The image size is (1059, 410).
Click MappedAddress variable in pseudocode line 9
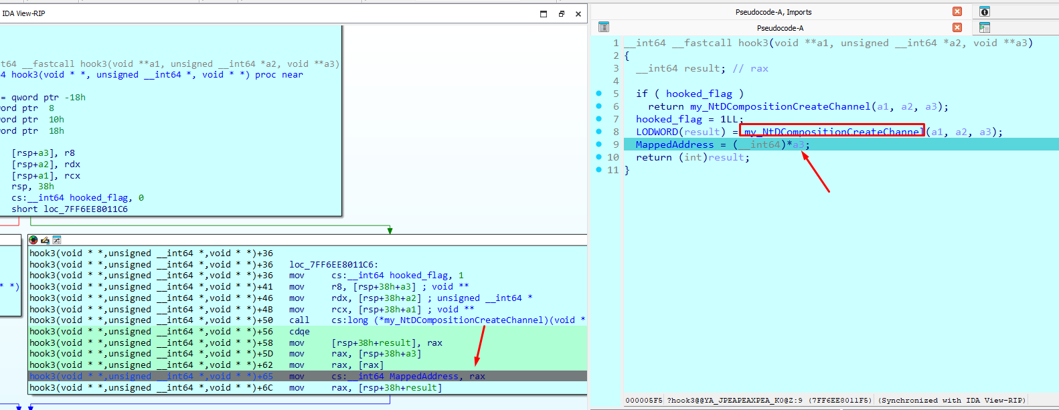675,144
